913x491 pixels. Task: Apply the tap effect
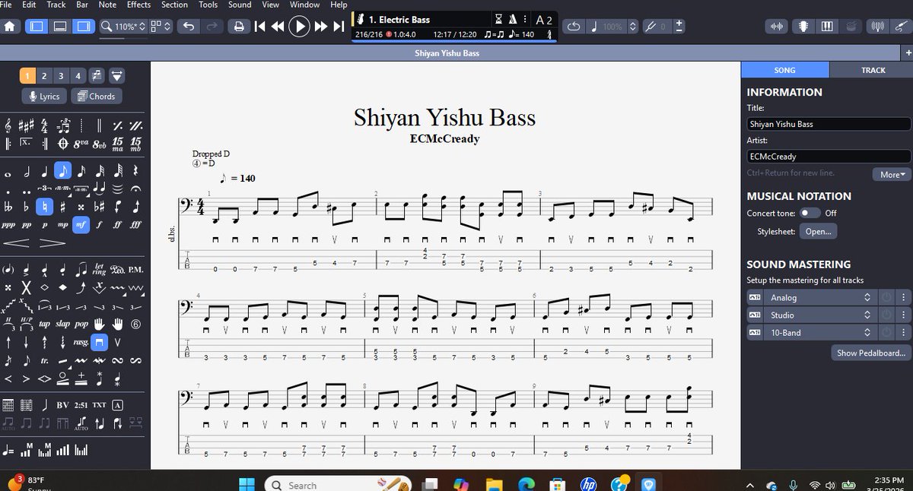44,325
